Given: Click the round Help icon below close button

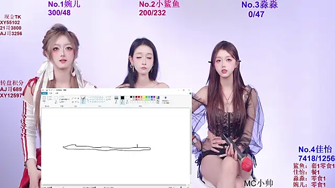Looking at the screenshot, I should coord(191,93).
